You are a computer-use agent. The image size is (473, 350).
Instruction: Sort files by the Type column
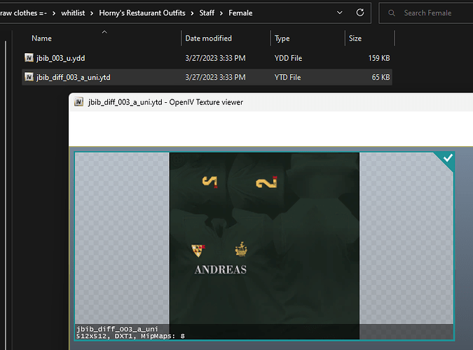click(x=282, y=38)
